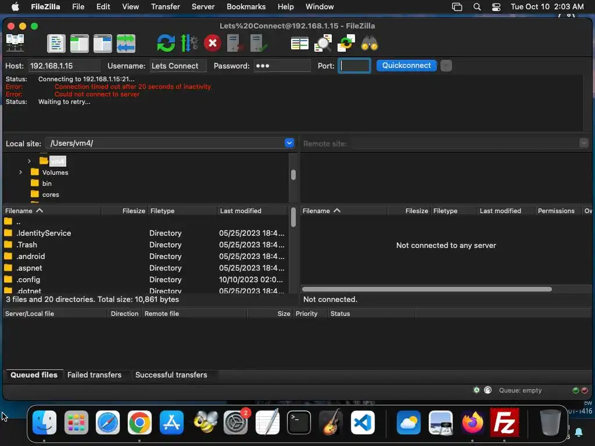
Task: Open Visual Studio Code from Dock
Action: pyautogui.click(x=363, y=423)
